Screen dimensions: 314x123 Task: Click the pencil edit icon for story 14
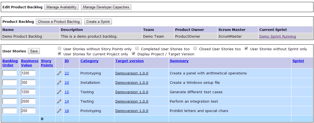tap(59, 101)
